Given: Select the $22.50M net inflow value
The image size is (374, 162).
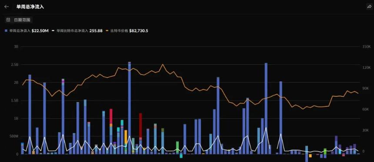Looking at the screenshot, I should click(40, 31).
